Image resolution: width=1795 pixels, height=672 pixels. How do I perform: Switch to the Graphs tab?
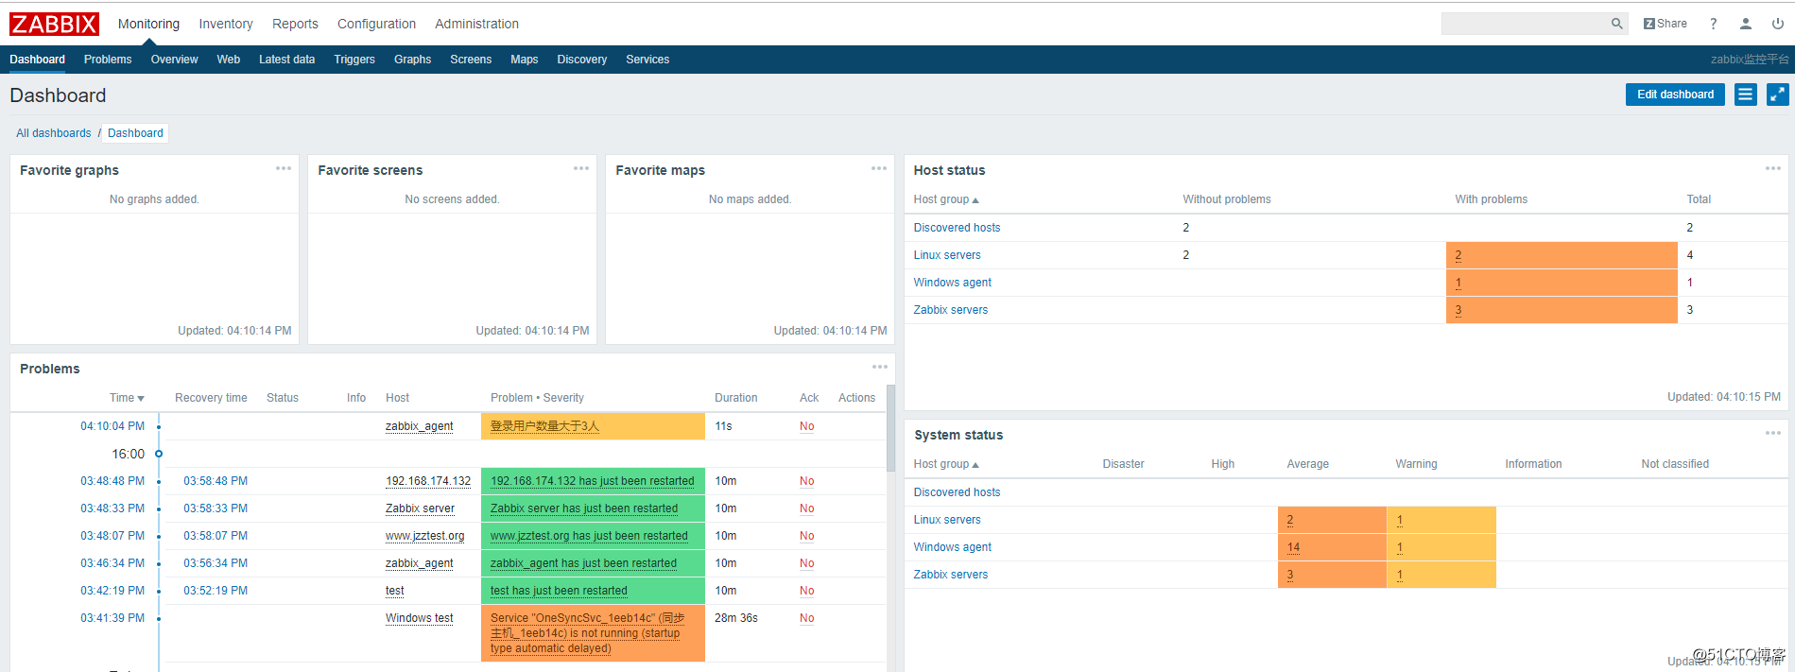coord(412,60)
